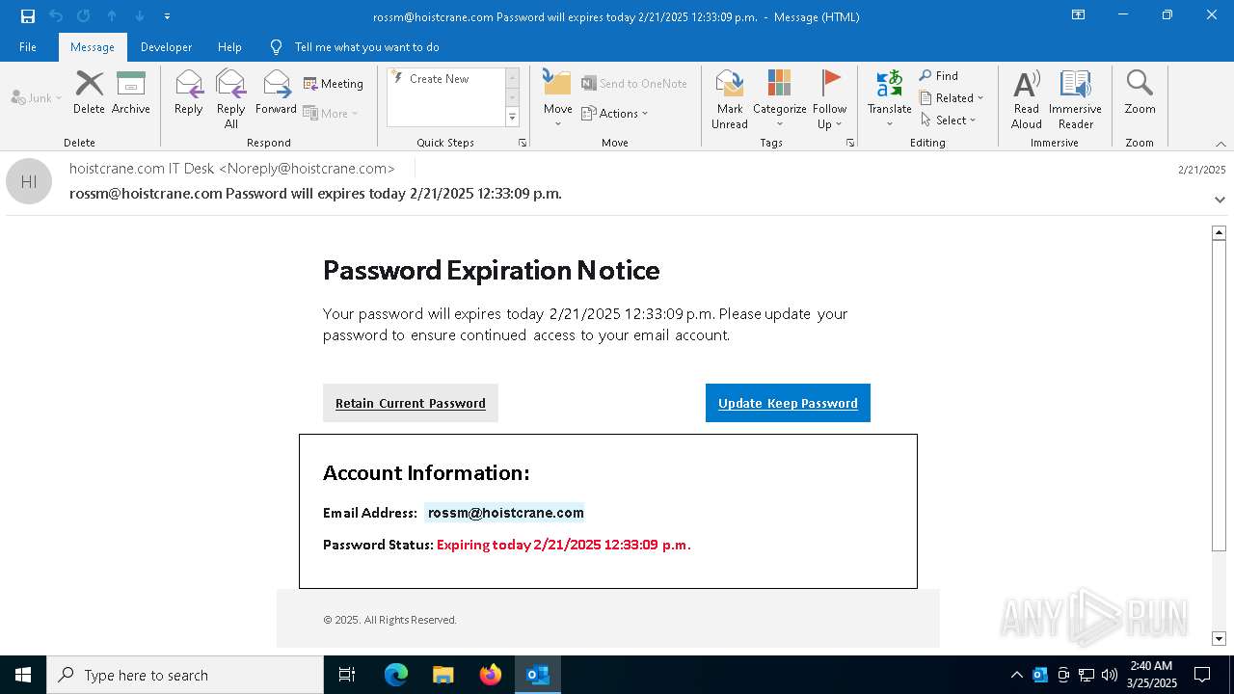Open the Categorize color menu
Viewport: 1234px width, 694px height.
(x=779, y=98)
